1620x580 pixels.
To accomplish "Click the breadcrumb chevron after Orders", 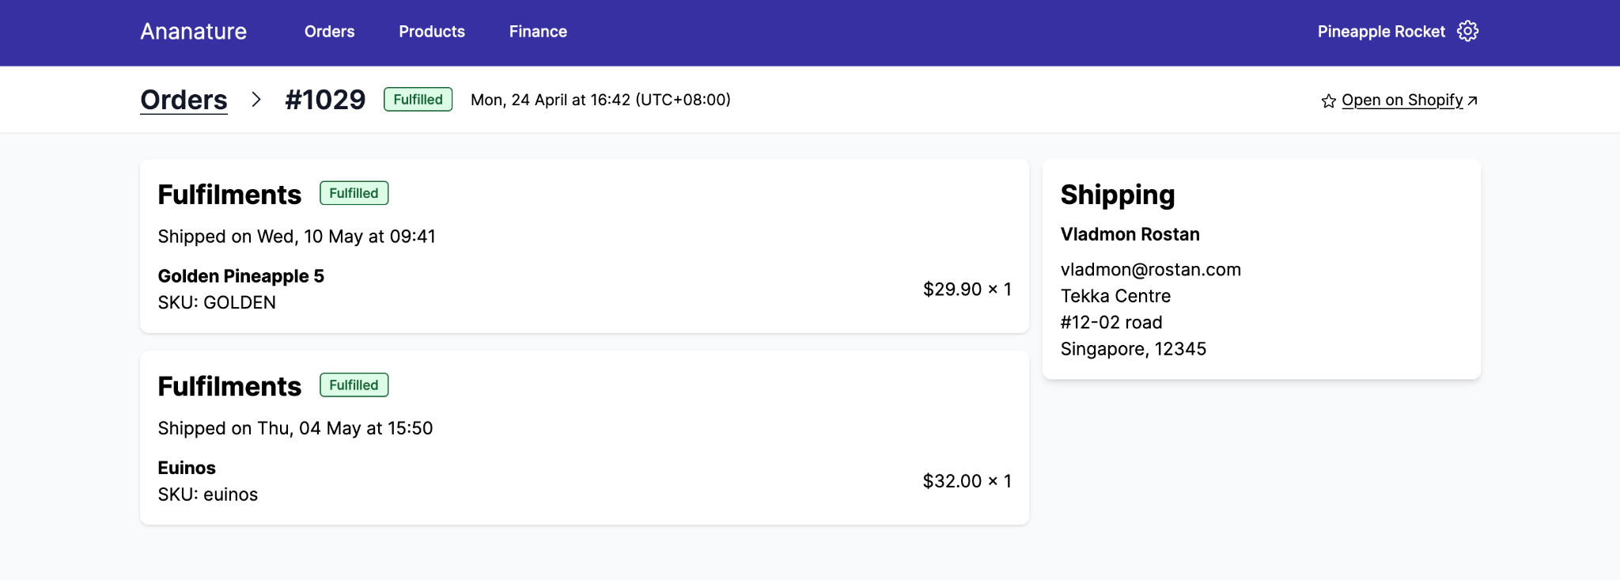I will click(x=255, y=100).
